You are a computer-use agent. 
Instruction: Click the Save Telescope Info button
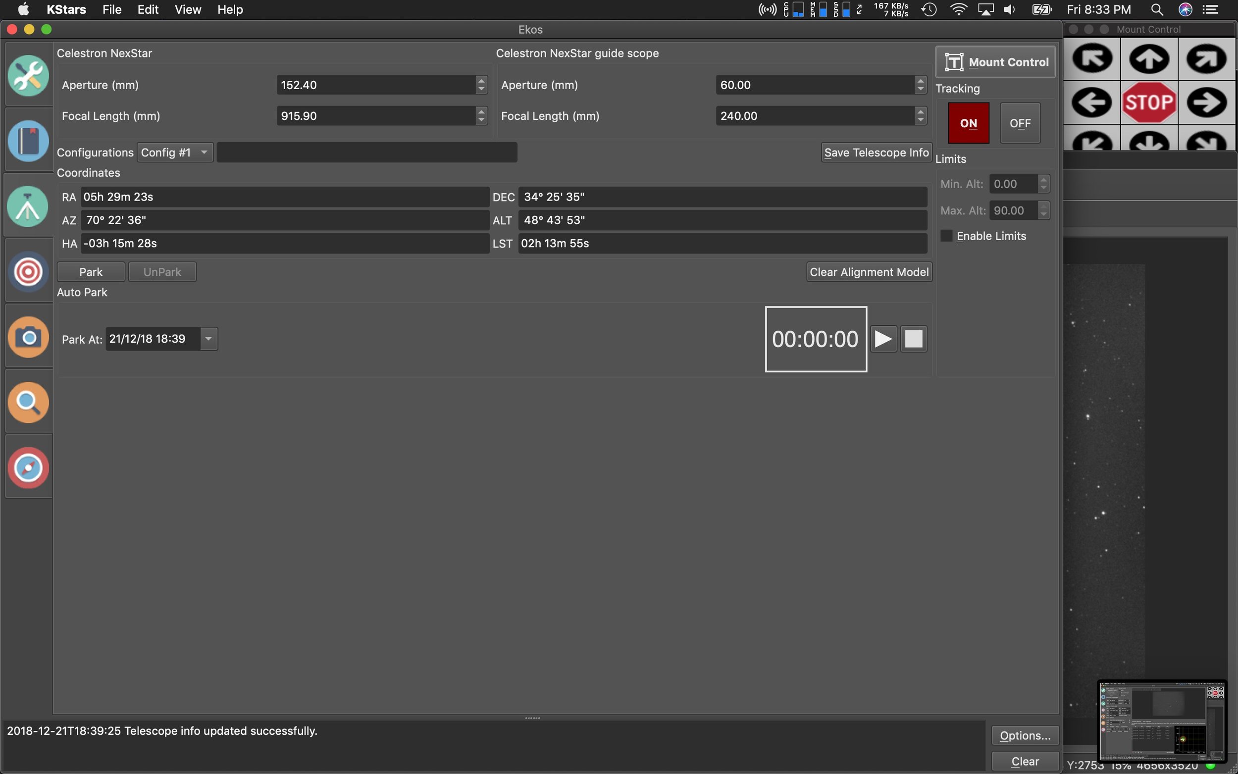(875, 152)
